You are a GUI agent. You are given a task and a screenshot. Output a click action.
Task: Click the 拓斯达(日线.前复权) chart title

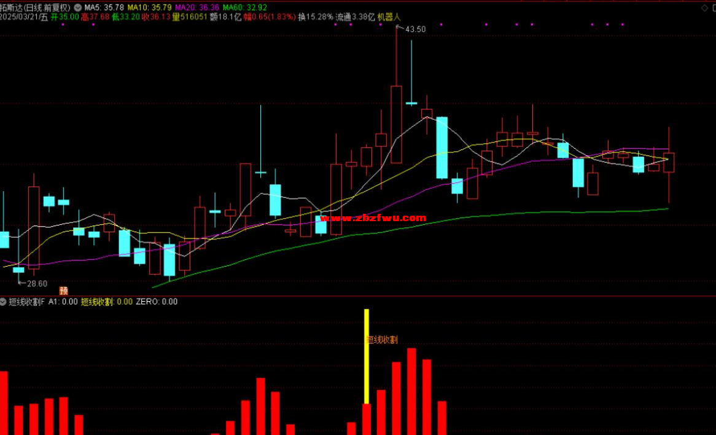[x=36, y=7]
